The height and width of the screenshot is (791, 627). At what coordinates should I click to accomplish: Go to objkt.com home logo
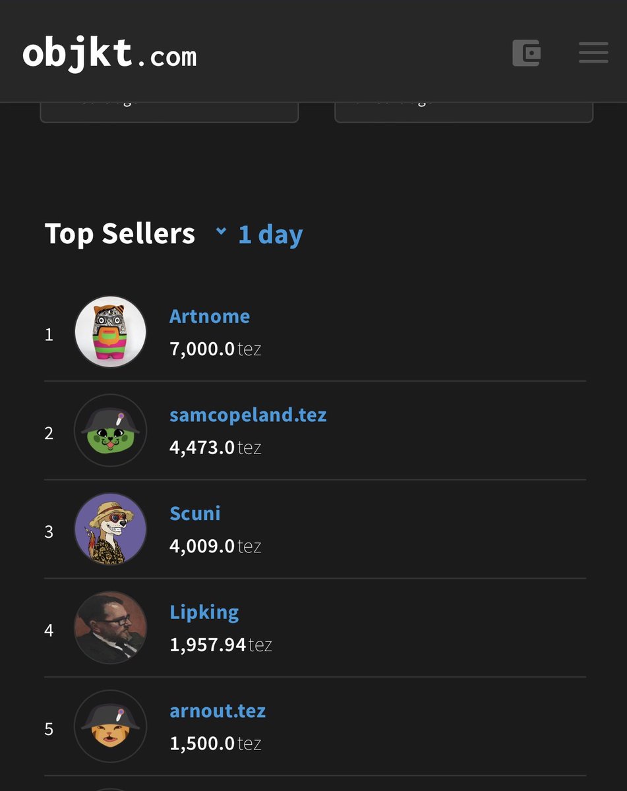click(x=109, y=53)
